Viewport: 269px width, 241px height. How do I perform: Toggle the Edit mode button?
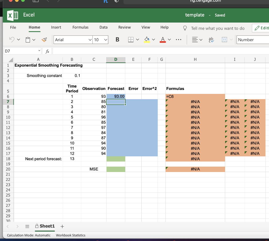click(263, 28)
